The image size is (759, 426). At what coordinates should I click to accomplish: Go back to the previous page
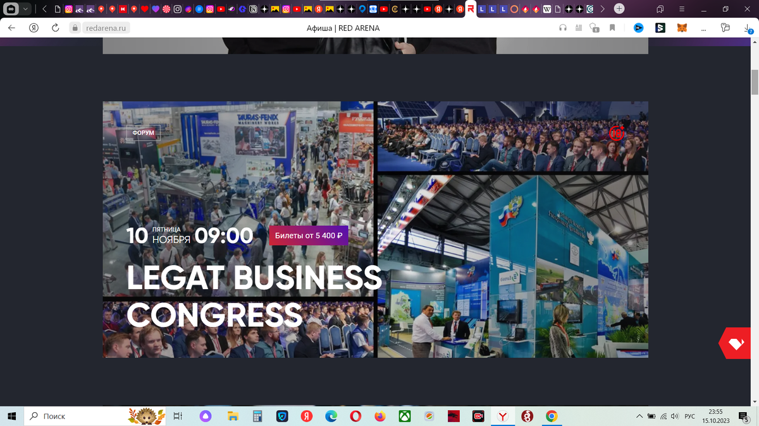[11, 28]
